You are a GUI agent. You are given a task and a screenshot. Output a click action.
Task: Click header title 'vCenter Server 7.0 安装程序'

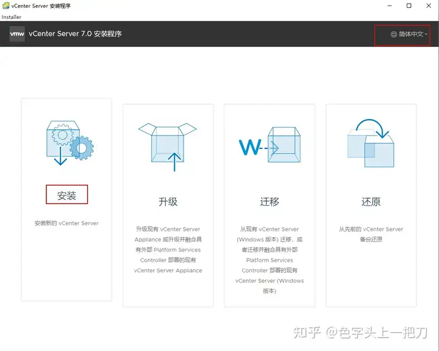pyautogui.click(x=75, y=34)
